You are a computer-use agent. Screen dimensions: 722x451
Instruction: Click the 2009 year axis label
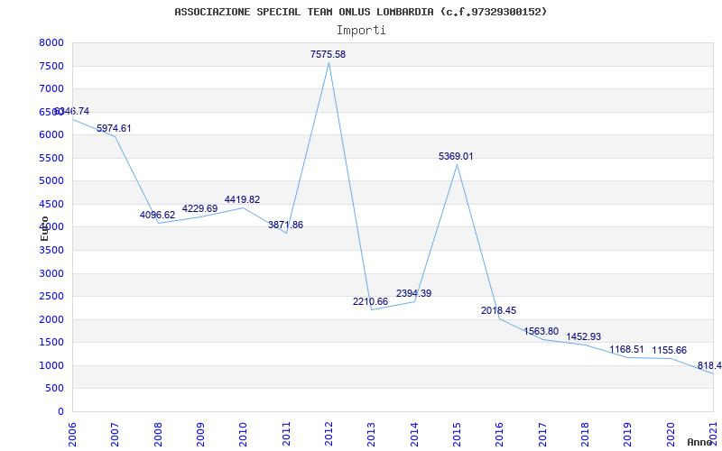(200, 435)
